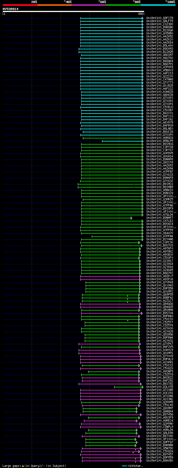Click the purple ~60% identity legend segment
Viewport: 178px width, 468px height.
pyautogui.click(x=89, y=5)
